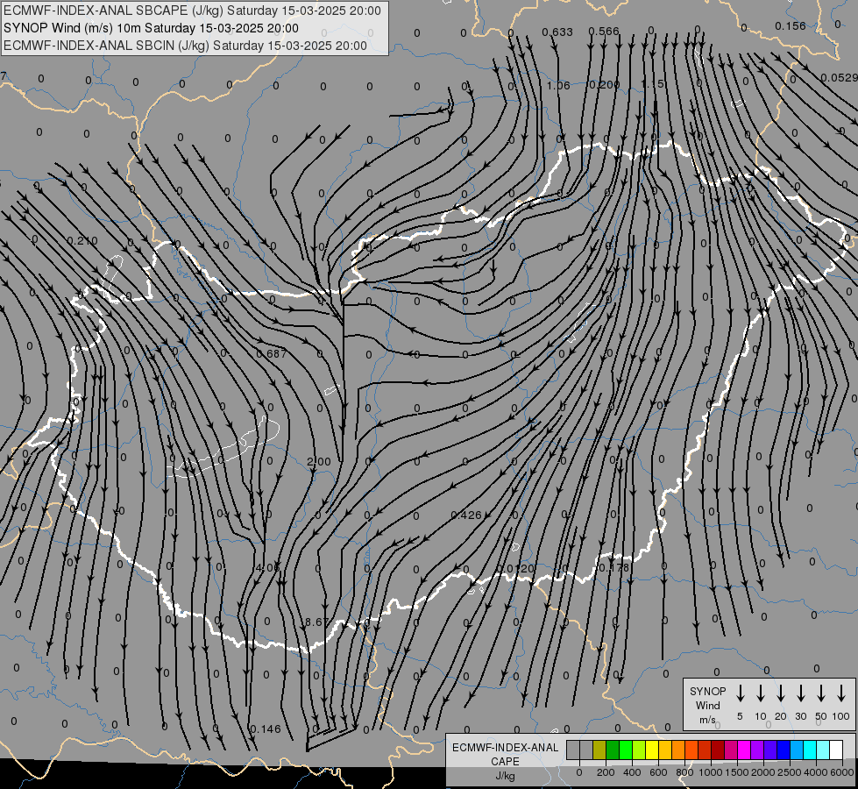Pick the yellow-green CAPE legend swatch
This screenshot has width=858, height=789.
point(639,750)
